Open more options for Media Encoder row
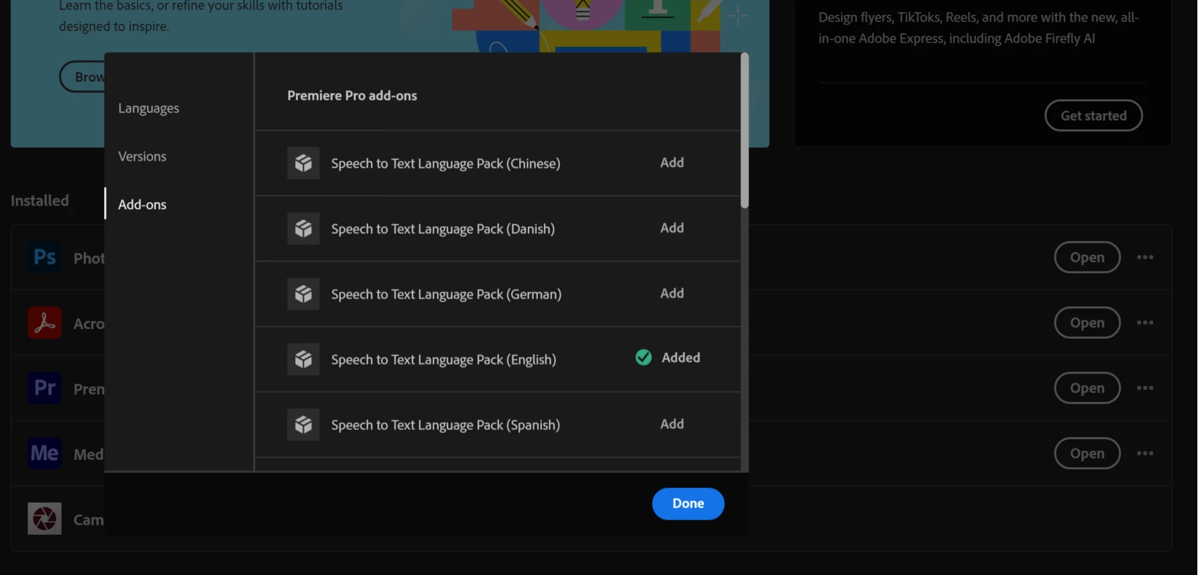 click(1145, 453)
